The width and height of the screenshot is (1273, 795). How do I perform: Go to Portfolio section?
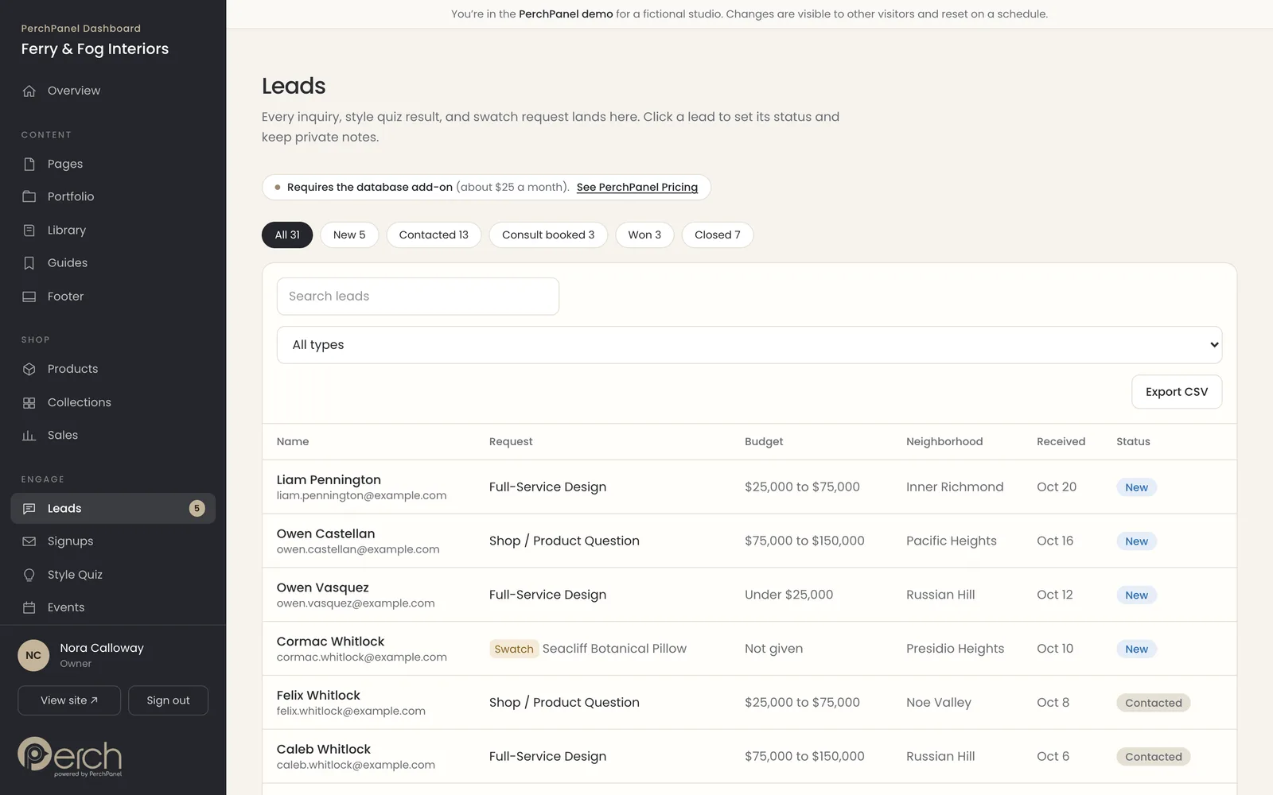[x=113, y=196]
